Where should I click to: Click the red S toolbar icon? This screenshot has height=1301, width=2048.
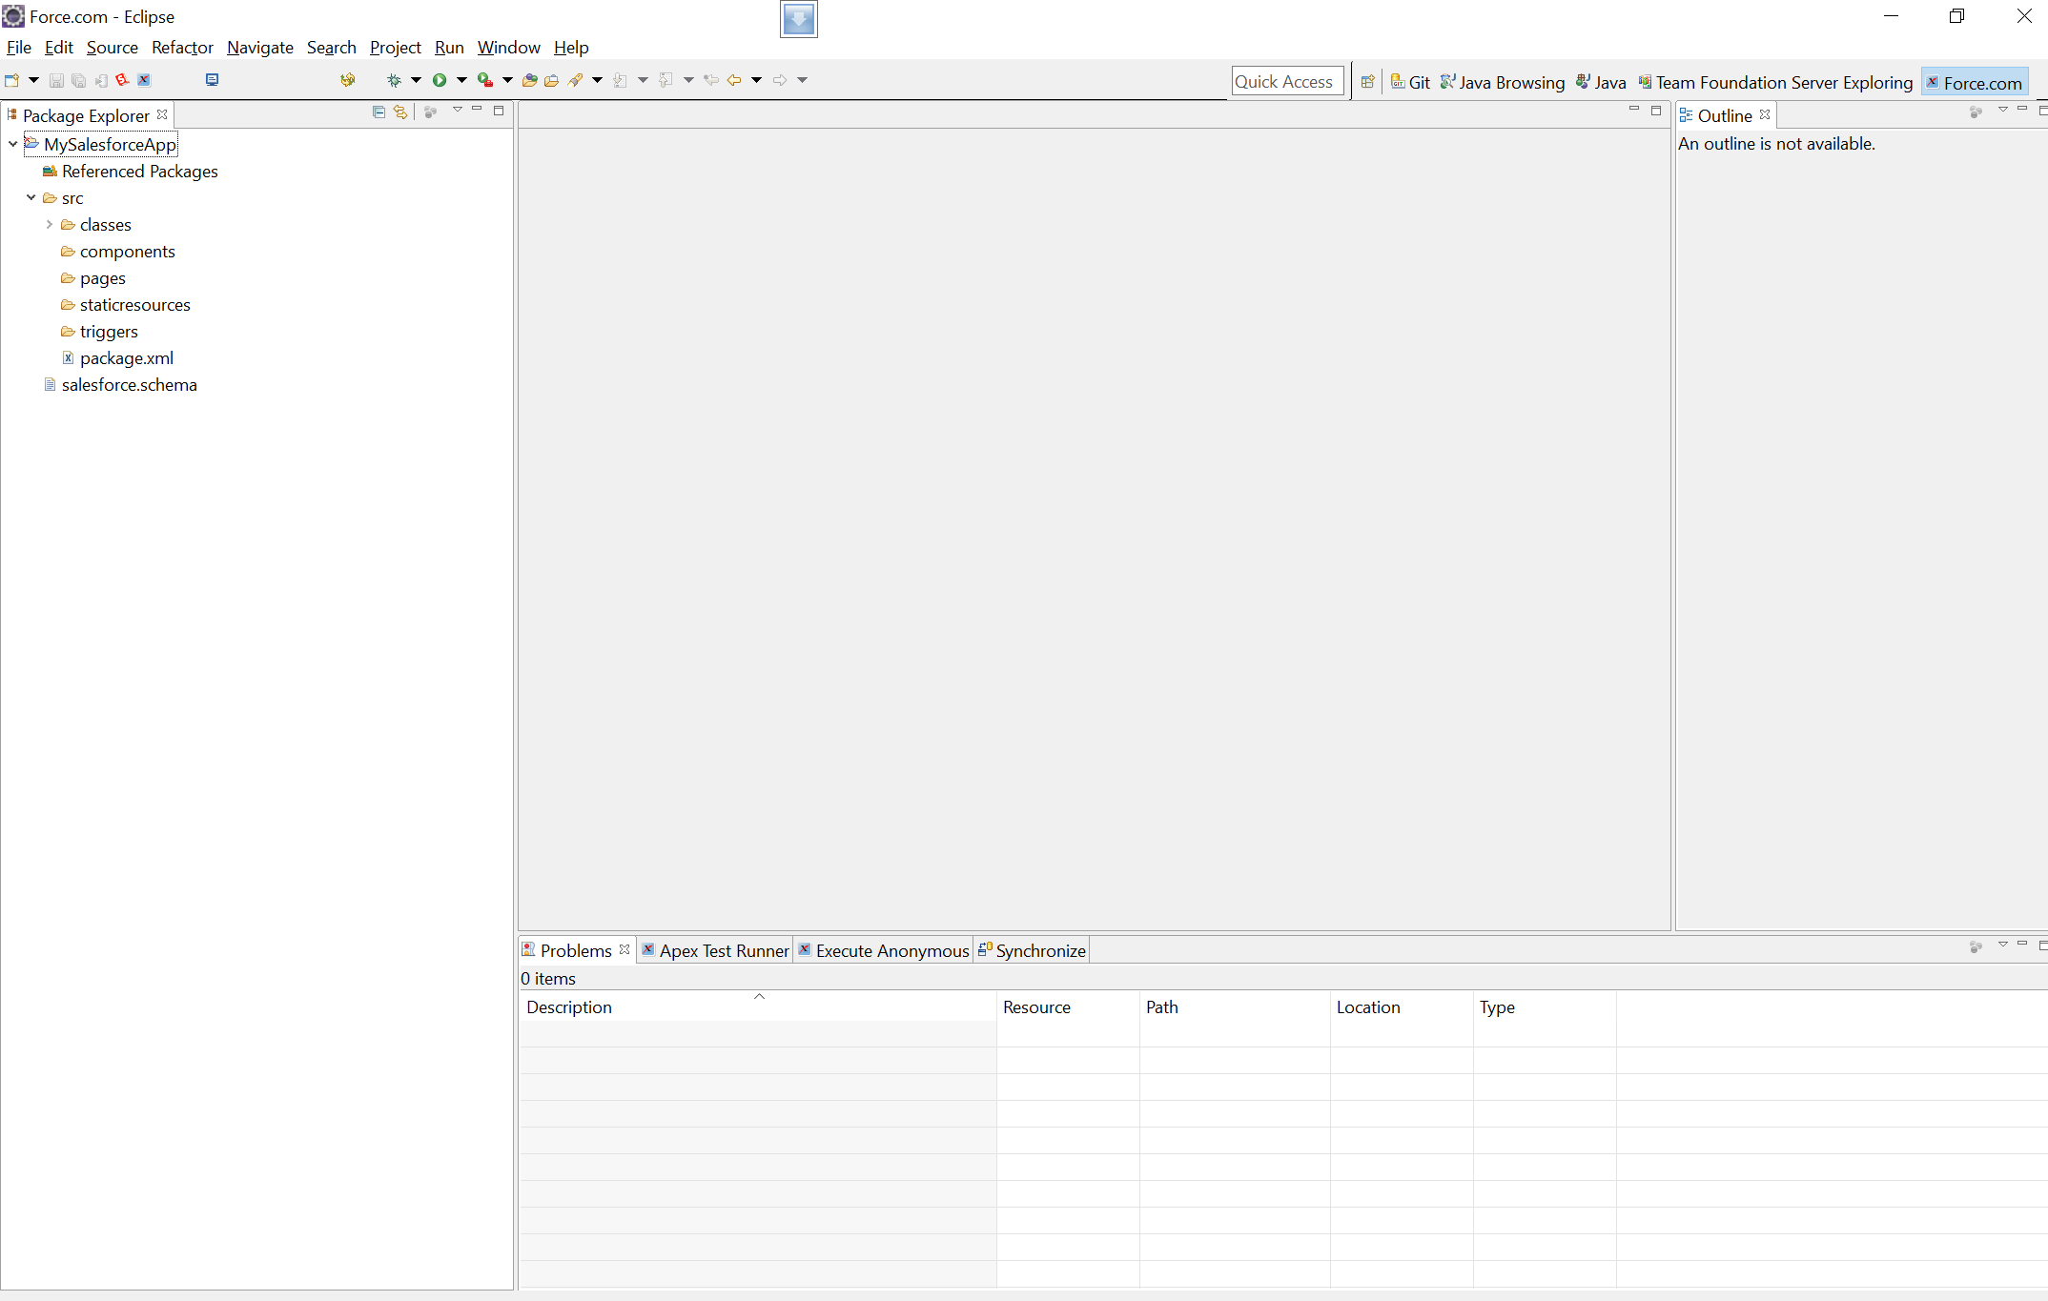(122, 80)
